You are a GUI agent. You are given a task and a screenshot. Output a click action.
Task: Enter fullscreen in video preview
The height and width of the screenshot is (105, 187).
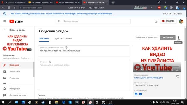[177, 69]
